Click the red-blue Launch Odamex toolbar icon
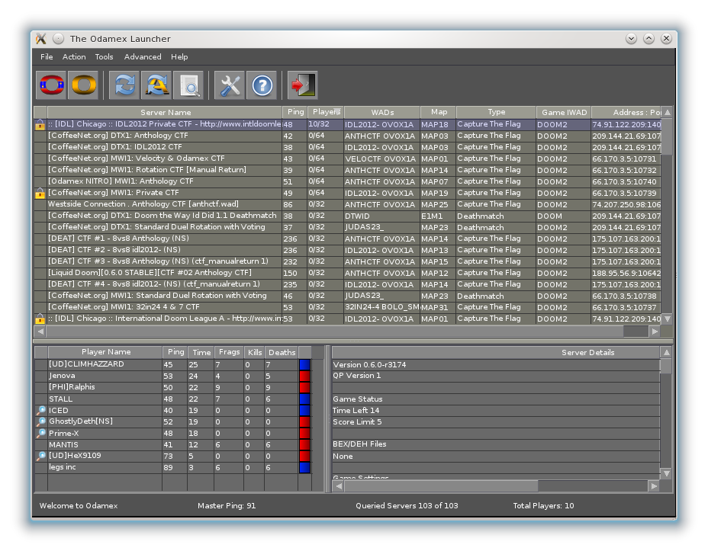Screen dimensions: 708x551 [x=52, y=85]
